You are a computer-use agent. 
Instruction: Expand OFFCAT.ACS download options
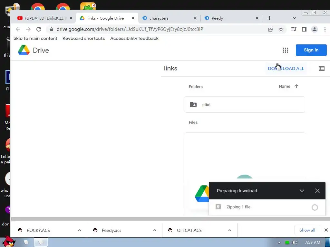tap(230, 230)
